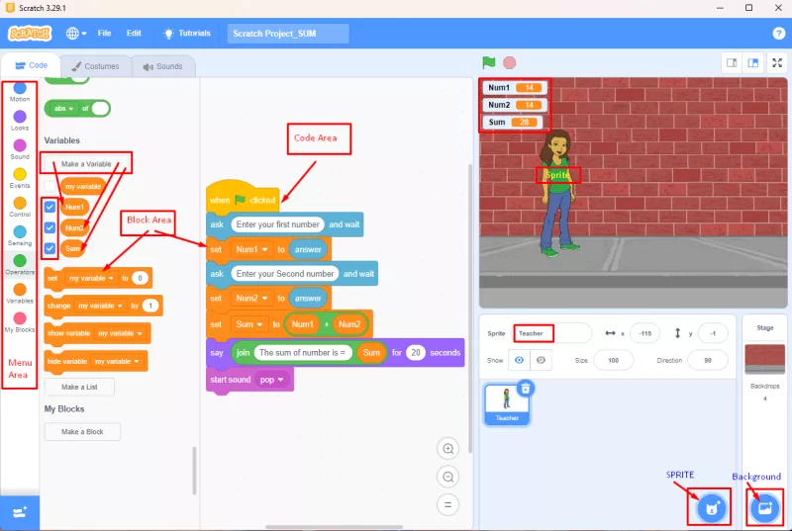This screenshot has height=531, width=792.
Task: Select the Operators block category
Action: pyautogui.click(x=20, y=264)
